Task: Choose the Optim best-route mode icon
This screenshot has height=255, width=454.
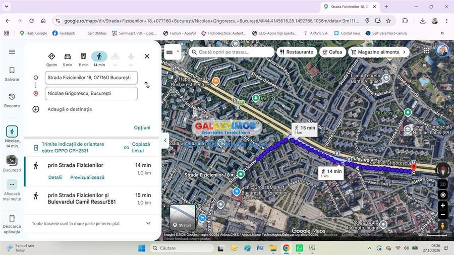Action: click(x=51, y=56)
